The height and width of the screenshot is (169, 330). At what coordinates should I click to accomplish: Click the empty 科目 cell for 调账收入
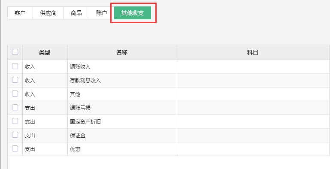[x=253, y=67]
